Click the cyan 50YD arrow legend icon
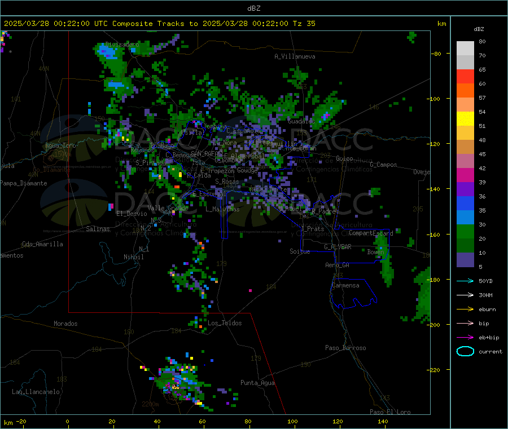Viewport: 508px width, 429px height. (x=465, y=281)
